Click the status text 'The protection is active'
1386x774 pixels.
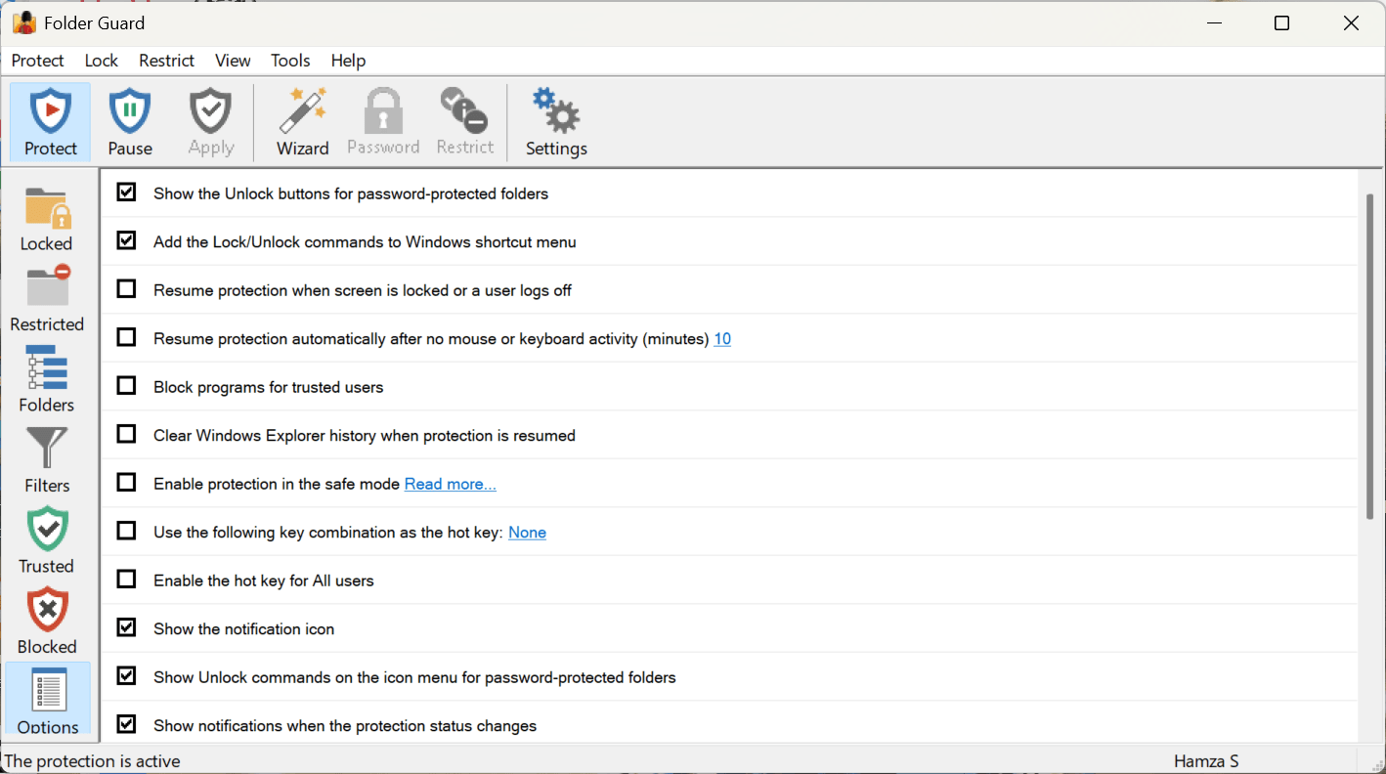coord(93,761)
